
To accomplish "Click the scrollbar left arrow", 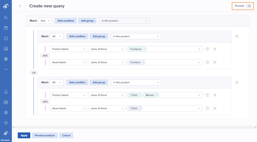I will [13, 127].
